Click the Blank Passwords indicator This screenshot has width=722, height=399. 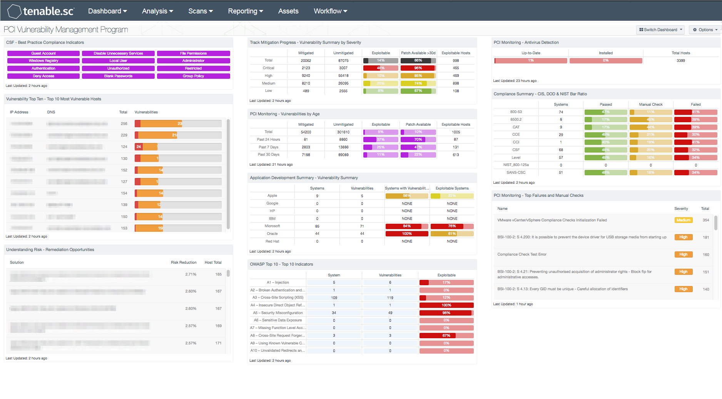point(118,76)
